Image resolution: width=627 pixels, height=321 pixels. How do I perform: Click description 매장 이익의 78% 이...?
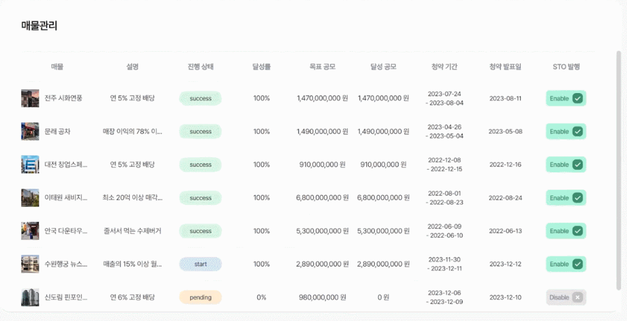[x=132, y=132]
